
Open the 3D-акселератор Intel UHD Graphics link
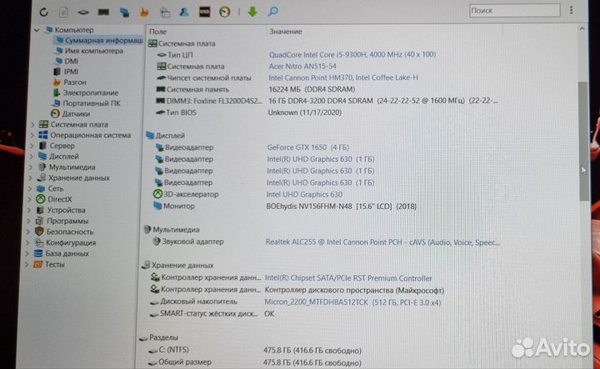[x=304, y=194]
